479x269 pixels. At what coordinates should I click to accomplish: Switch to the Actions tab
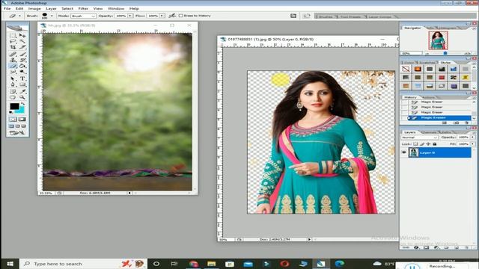429,97
